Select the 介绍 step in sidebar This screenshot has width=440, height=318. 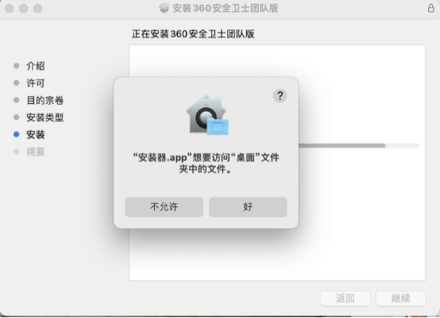pyautogui.click(x=36, y=66)
